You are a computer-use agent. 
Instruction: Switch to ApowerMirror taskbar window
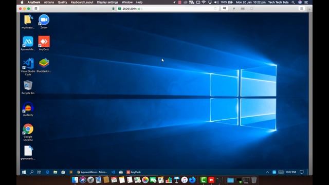point(92,172)
